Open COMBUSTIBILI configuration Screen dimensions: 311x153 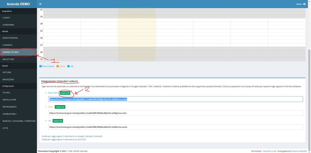point(19,114)
